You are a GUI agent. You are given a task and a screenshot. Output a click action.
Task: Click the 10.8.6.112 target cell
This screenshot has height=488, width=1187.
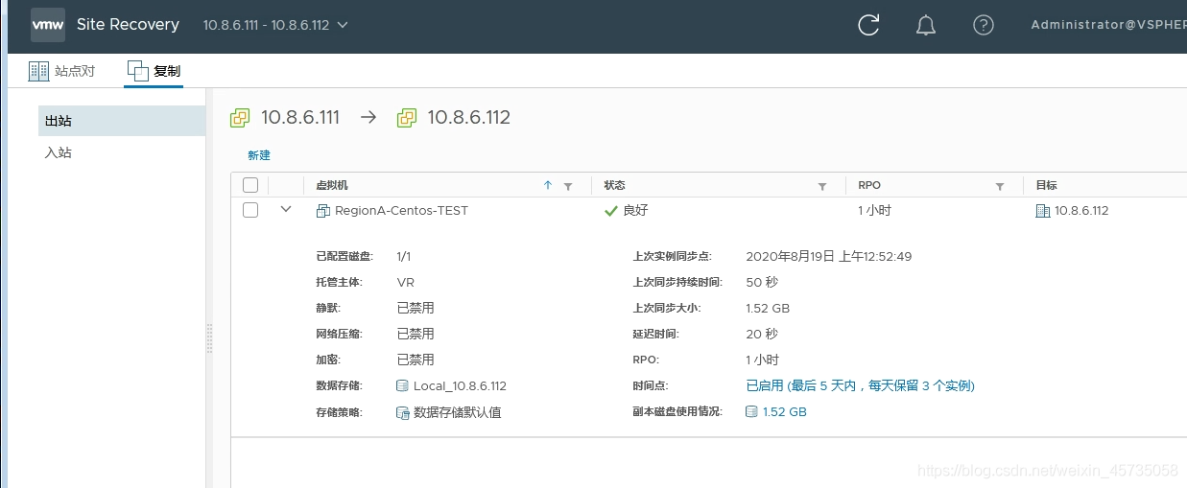[1081, 211]
